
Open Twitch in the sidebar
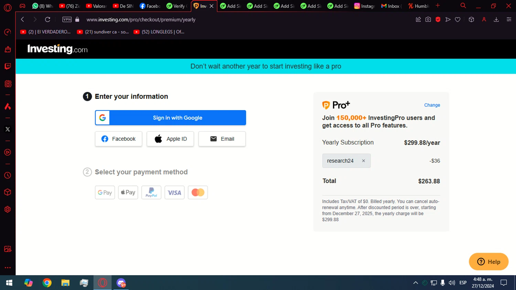click(x=8, y=66)
